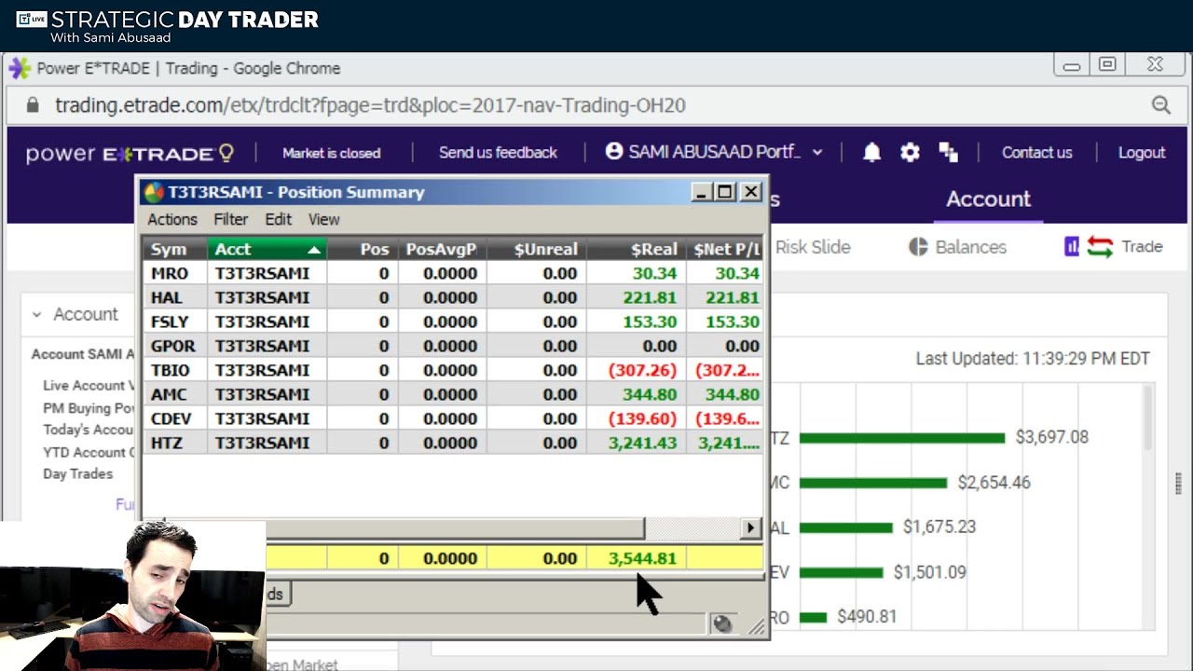
Task: Click Send us feedback link
Action: point(498,153)
